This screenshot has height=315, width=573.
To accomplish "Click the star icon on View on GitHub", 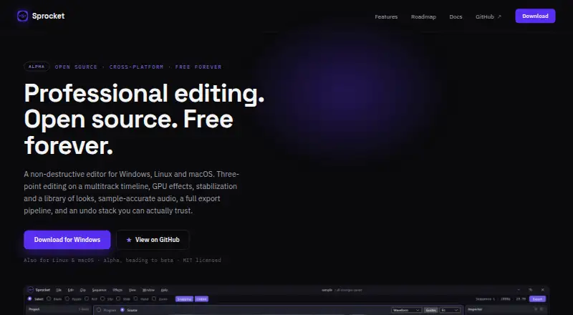I will pyautogui.click(x=129, y=240).
